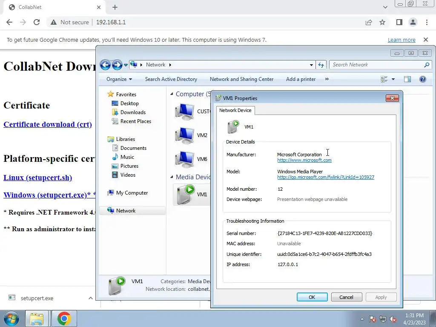This screenshot has height=327, width=436.
Task: Focus the Search Network field
Action: click(x=380, y=65)
